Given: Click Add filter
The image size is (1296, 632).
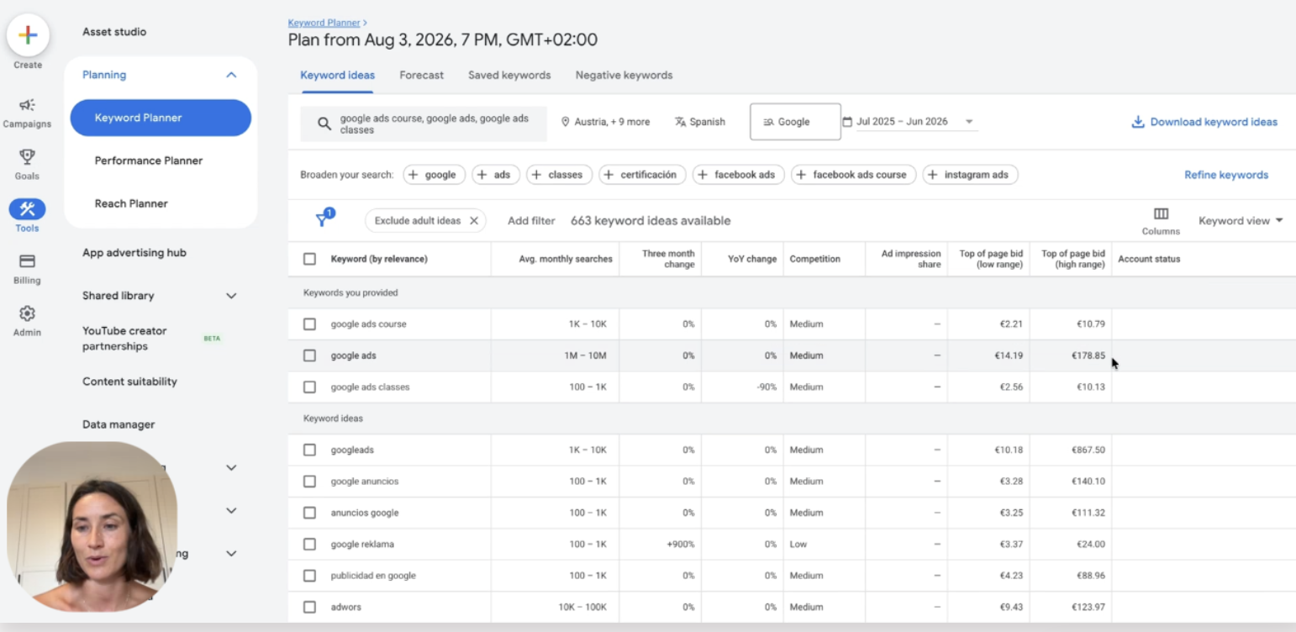Looking at the screenshot, I should pyautogui.click(x=531, y=221).
